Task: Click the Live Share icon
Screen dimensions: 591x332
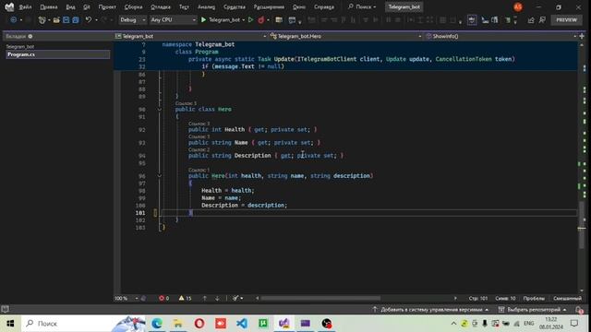Action: click(x=531, y=20)
